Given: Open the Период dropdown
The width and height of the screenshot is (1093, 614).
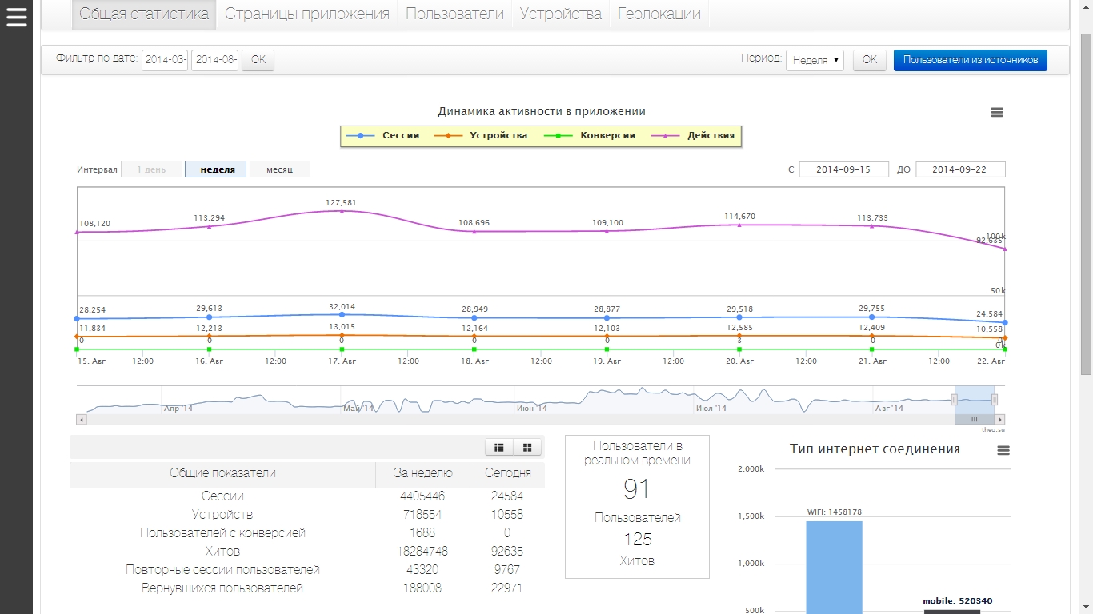Looking at the screenshot, I should click(815, 60).
